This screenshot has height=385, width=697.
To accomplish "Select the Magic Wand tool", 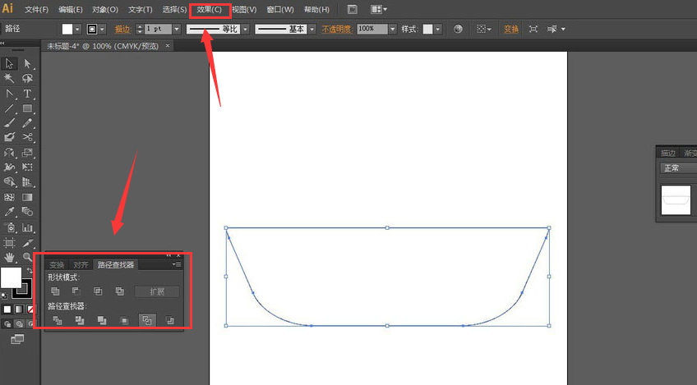I will pos(10,79).
